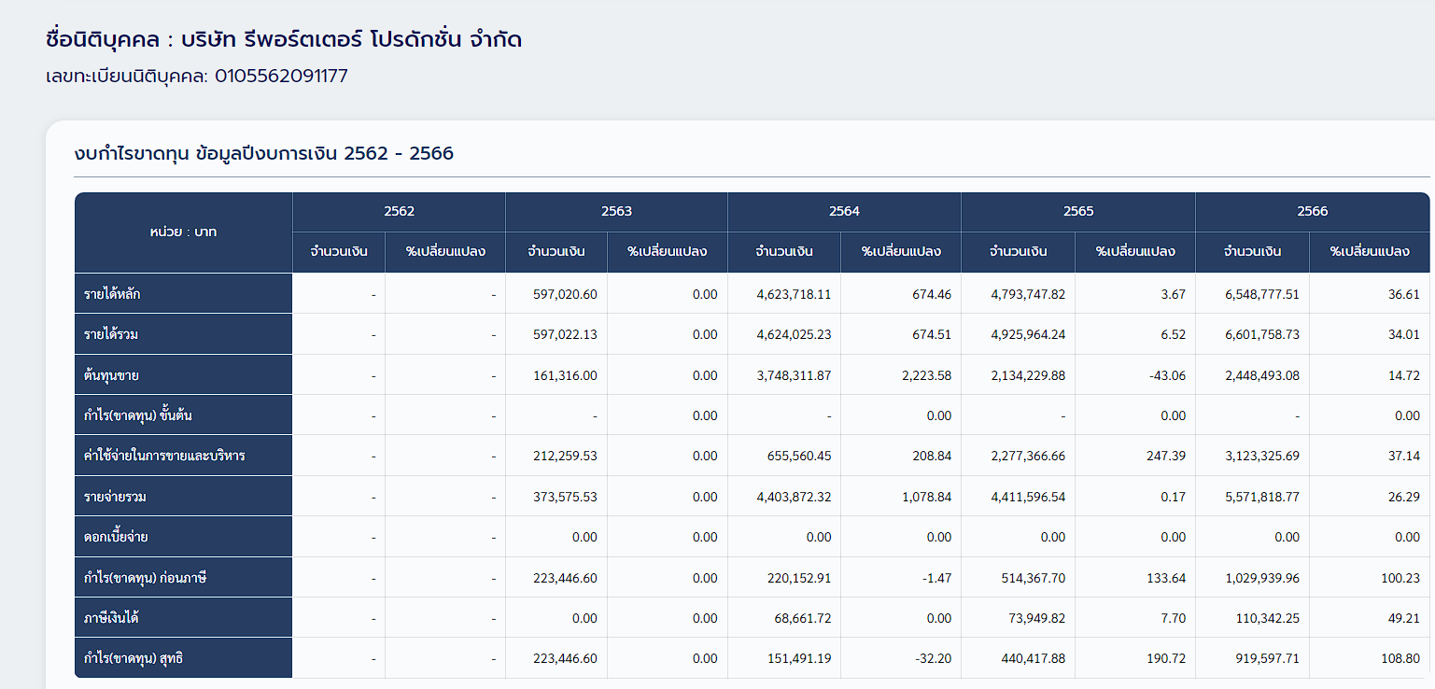Select the 2562 year column header

tap(399, 212)
